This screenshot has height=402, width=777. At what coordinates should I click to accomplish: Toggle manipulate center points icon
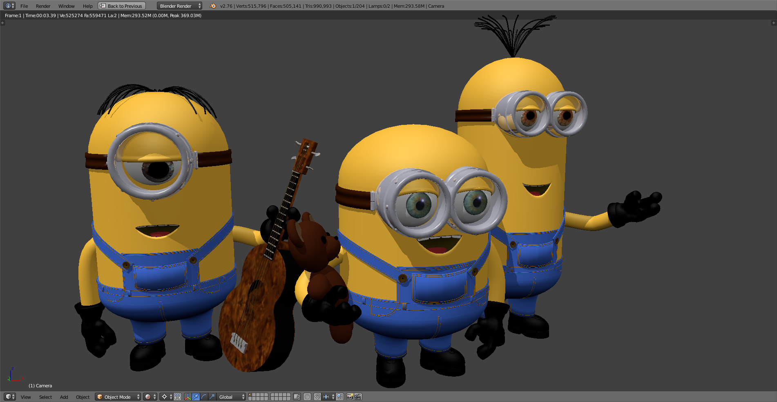(177, 397)
